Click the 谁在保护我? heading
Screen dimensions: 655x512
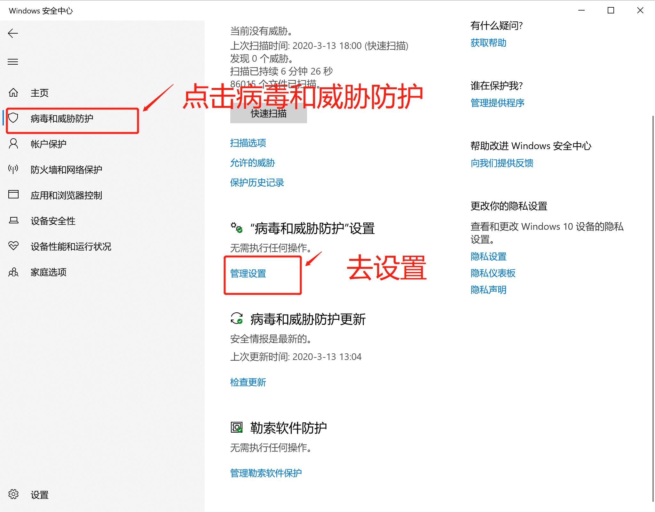[496, 86]
